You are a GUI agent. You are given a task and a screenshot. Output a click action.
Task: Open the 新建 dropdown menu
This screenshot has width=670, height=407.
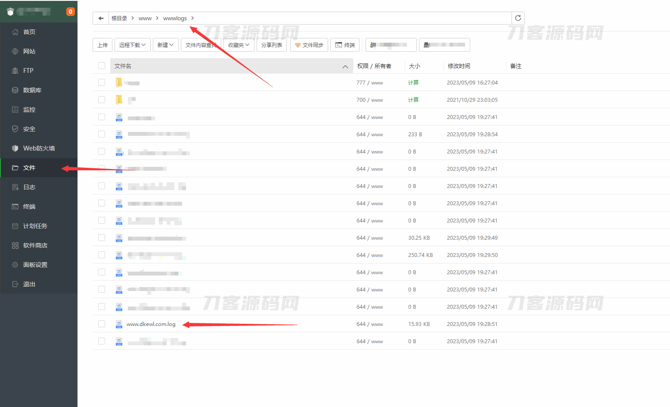point(165,45)
